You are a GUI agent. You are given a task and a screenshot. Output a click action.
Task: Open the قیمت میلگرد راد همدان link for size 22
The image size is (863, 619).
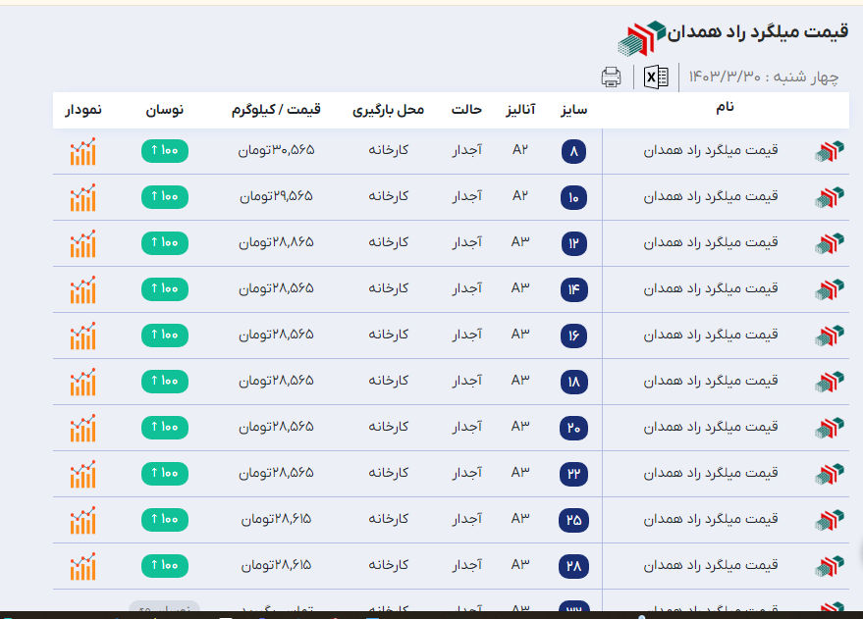711,473
